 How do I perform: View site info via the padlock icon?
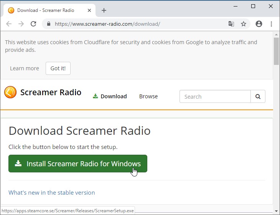49,24
